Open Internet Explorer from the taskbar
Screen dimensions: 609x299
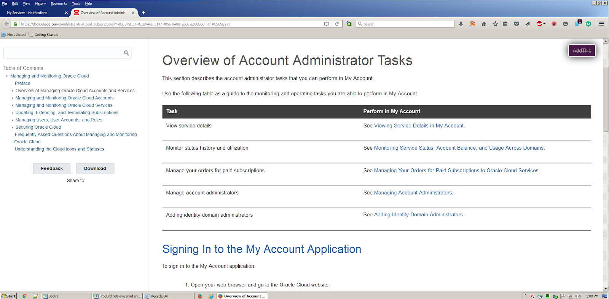[211, 296]
